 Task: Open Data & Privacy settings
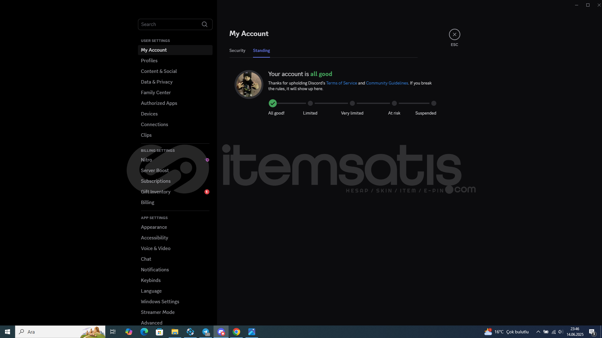click(x=175, y=82)
